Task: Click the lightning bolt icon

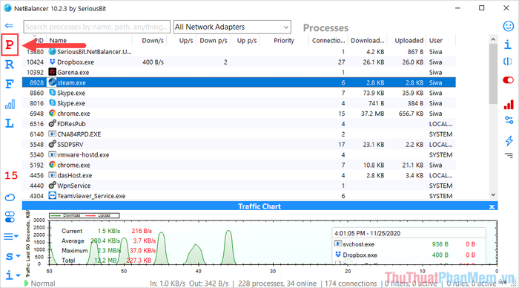Action: tap(509, 140)
